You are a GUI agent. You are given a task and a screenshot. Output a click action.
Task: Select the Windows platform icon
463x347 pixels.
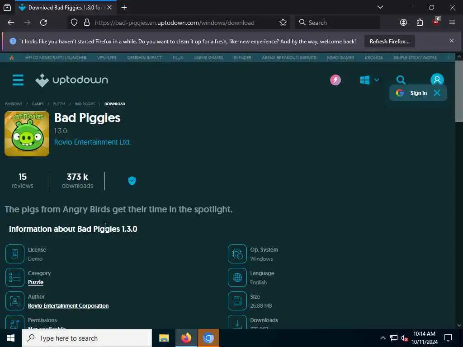365,80
